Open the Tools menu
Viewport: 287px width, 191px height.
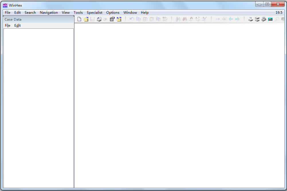click(78, 12)
